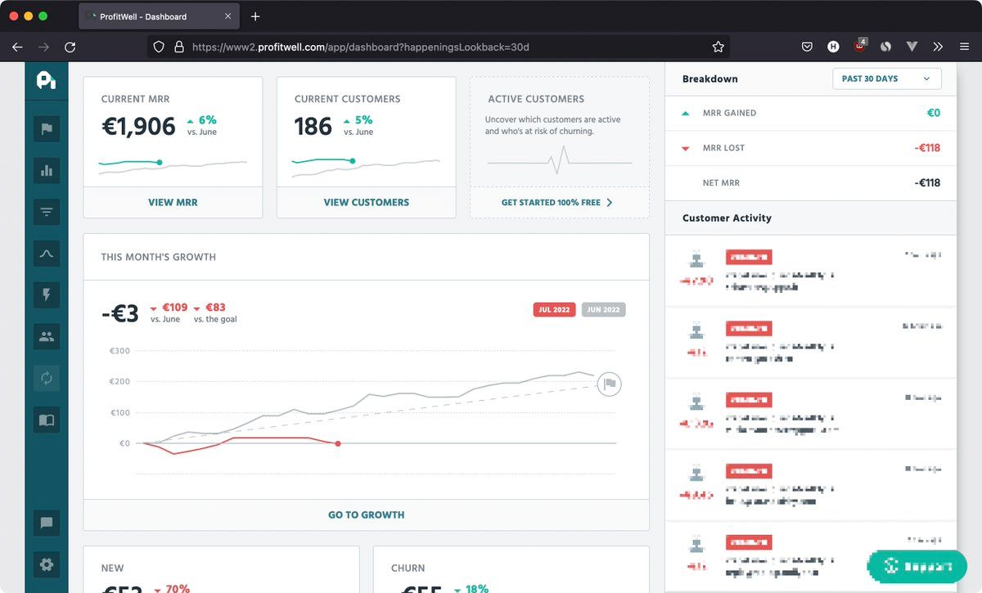Open the bar chart metrics icon

47,170
